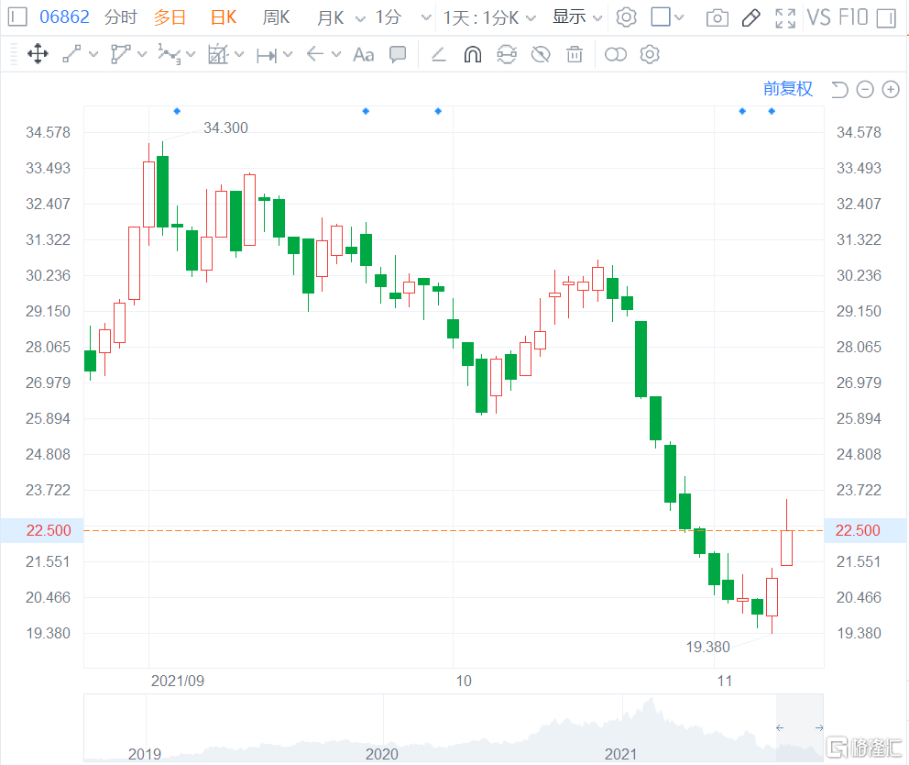Click the 前复权 adjustment link
Screen dimensions: 909x765
[788, 89]
